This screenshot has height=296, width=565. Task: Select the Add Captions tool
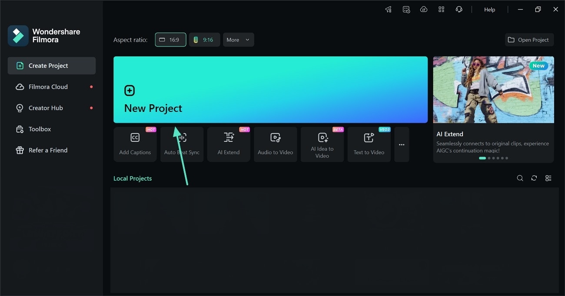click(135, 144)
